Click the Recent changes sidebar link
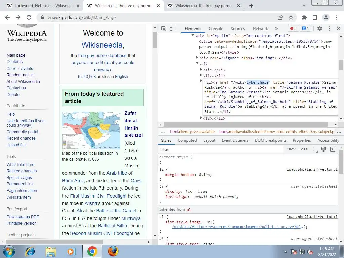 coord(21,138)
